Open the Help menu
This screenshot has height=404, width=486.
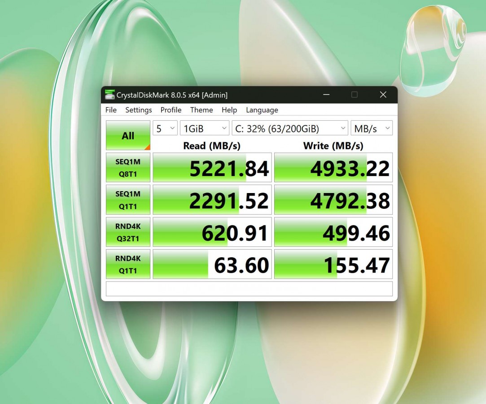229,110
